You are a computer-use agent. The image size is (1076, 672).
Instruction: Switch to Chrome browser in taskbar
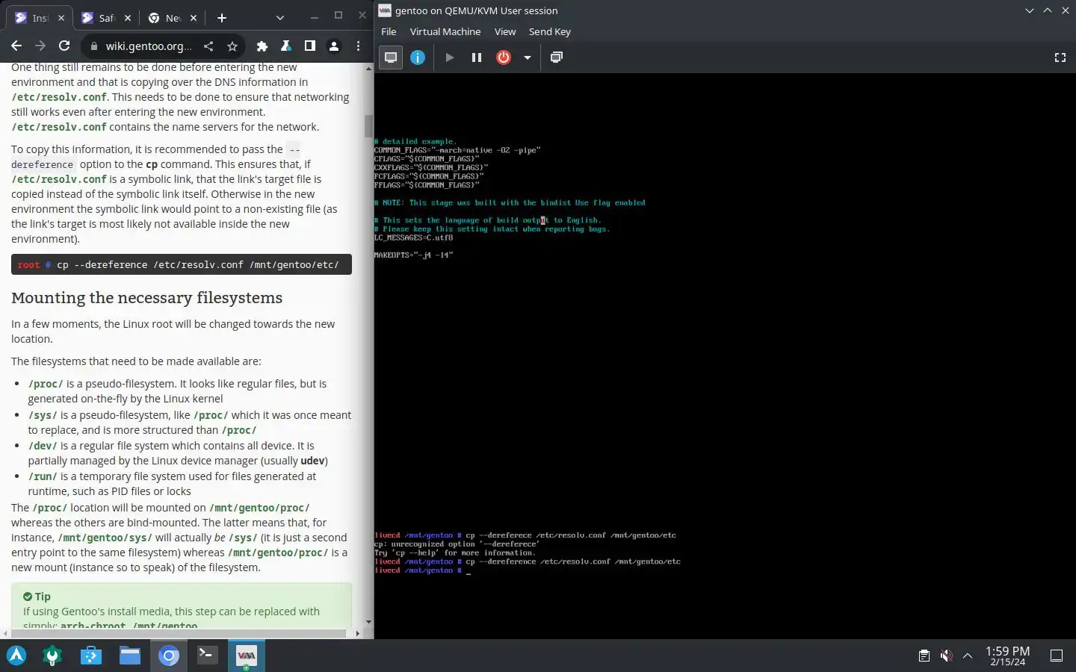169,656
